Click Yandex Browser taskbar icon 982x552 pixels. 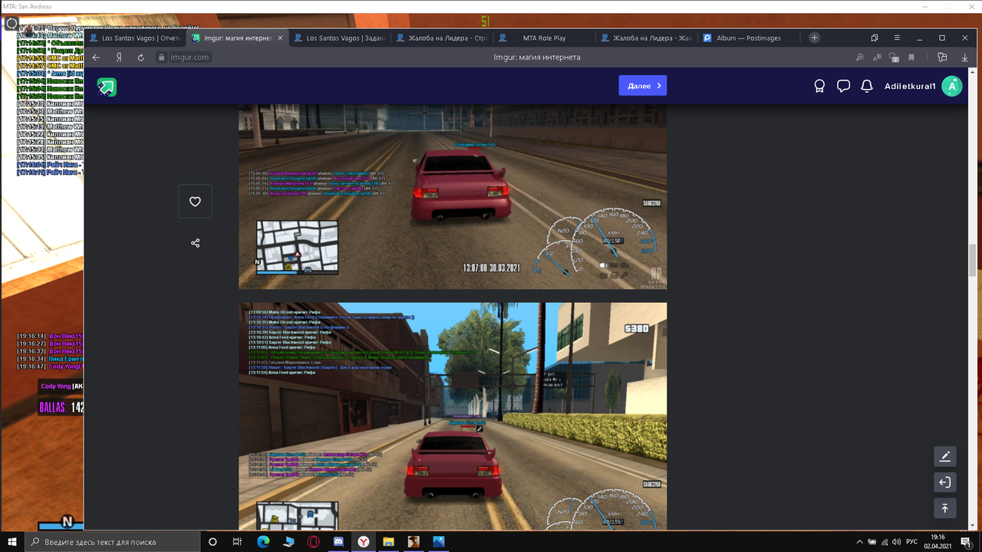click(363, 541)
